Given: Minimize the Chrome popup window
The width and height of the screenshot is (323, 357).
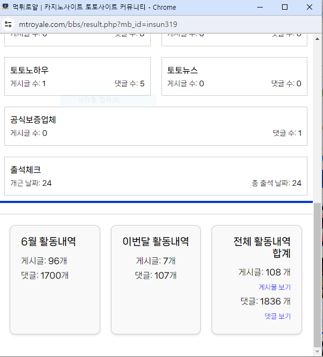Looking at the screenshot, I should [x=259, y=7].
